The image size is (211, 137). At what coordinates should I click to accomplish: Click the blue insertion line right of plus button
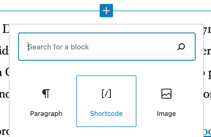162,11
